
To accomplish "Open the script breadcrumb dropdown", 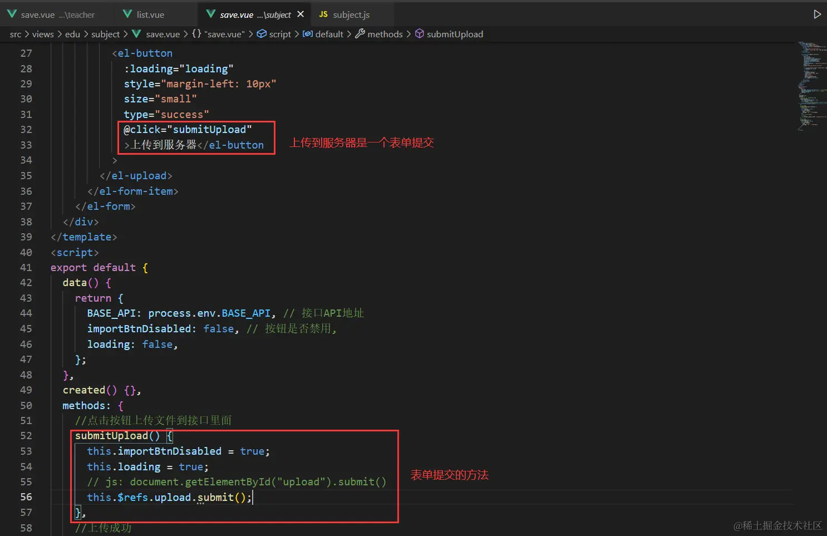I will click(280, 35).
